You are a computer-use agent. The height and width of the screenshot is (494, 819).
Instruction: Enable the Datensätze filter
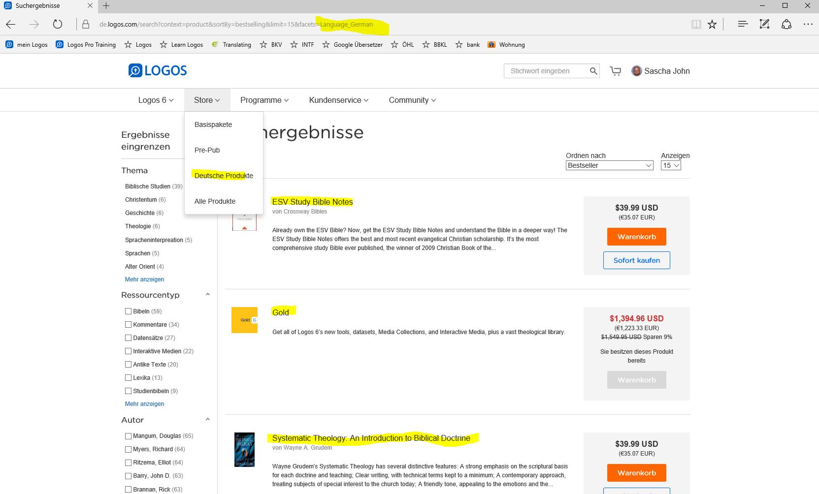[128, 338]
